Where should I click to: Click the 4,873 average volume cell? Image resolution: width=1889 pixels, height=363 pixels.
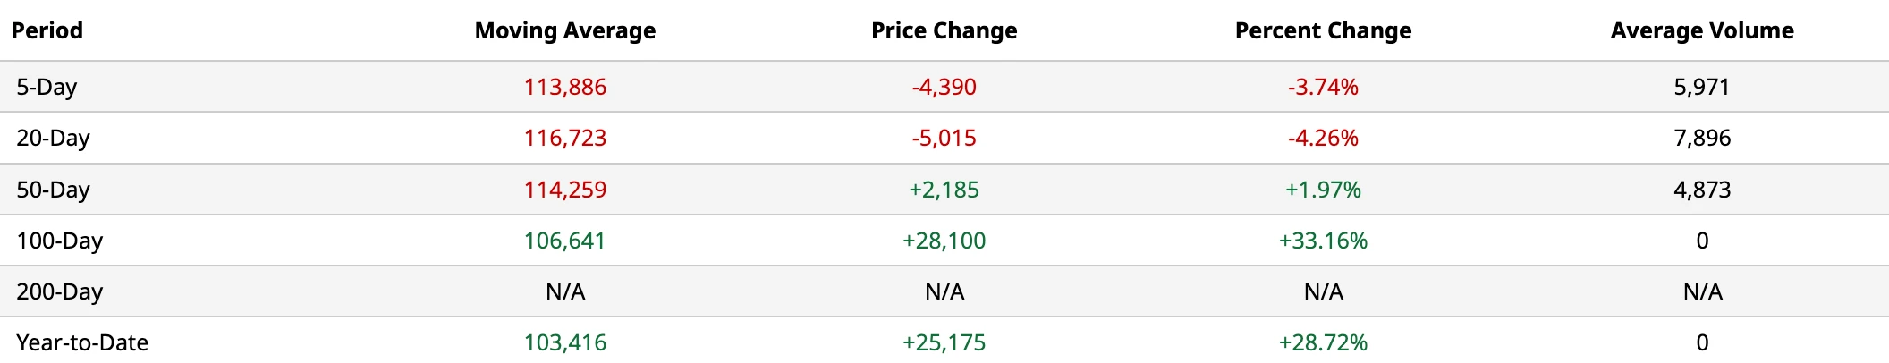[x=1702, y=190]
